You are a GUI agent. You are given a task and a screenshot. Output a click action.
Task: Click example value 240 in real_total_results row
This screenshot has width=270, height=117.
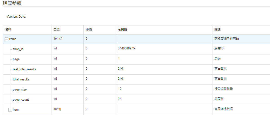tap(120, 69)
